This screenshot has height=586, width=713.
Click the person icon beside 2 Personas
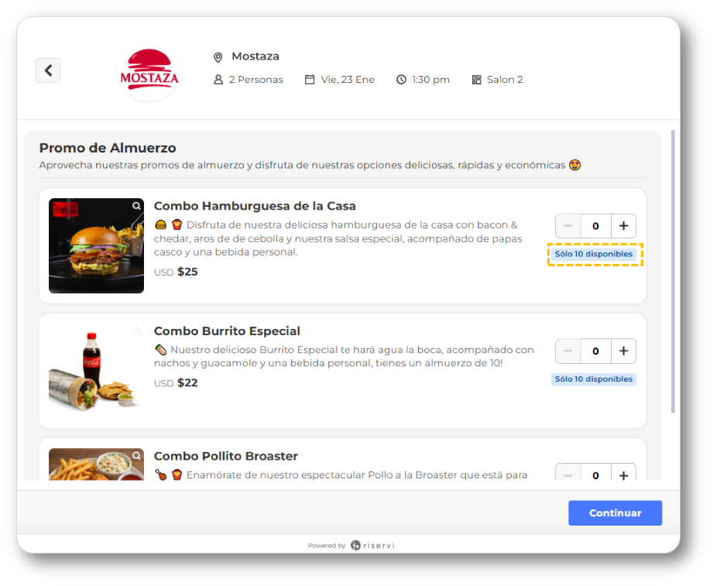pyautogui.click(x=218, y=80)
